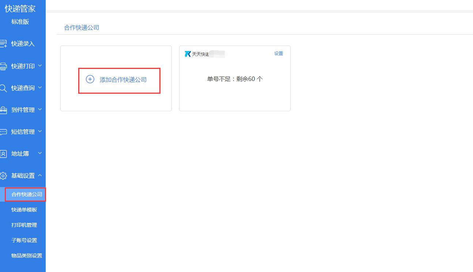Click 添加合作快递公司 button text

click(123, 79)
